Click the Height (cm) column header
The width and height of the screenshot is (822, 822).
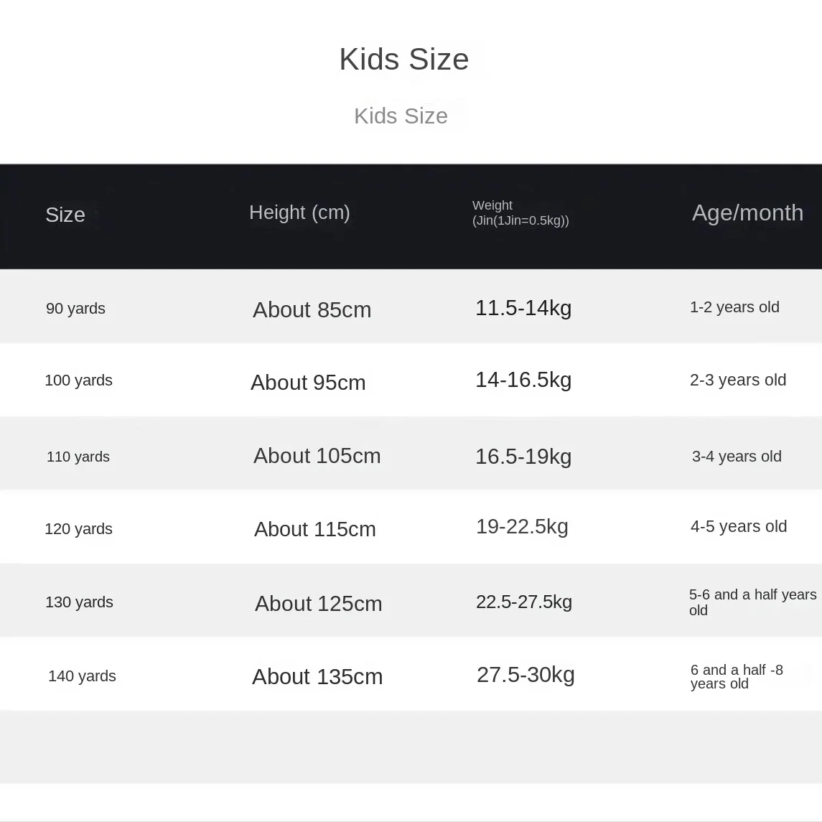click(299, 212)
